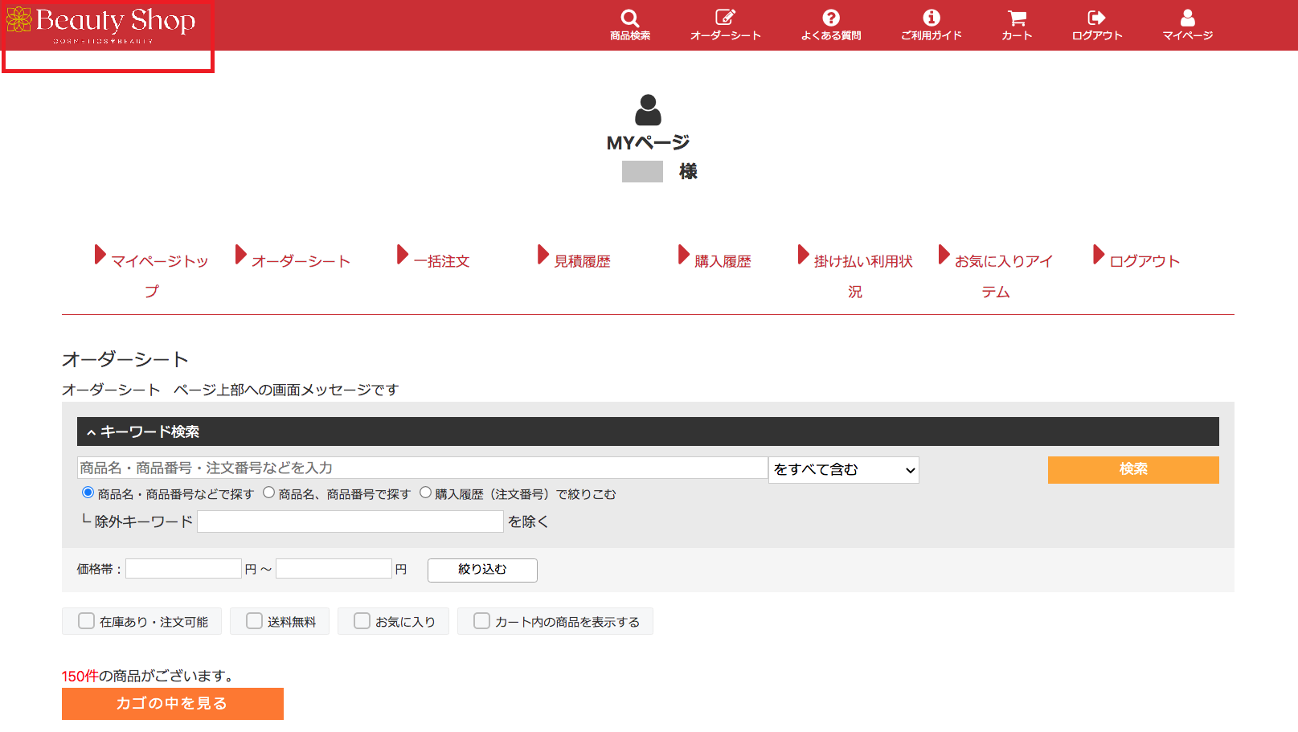Open the shopping cart icon
The image size is (1298, 732).
pyautogui.click(x=1017, y=18)
